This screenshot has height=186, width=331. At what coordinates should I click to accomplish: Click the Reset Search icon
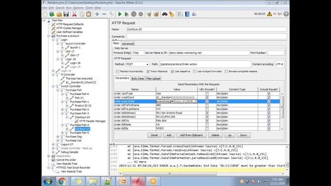coord(172,14)
